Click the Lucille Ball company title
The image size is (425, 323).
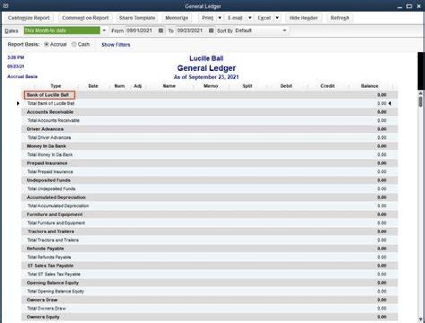pos(206,58)
